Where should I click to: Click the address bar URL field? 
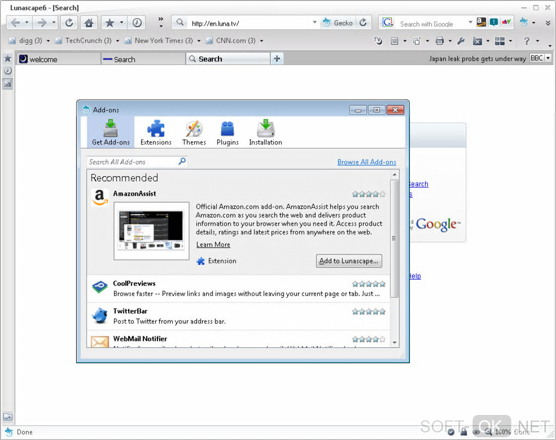point(250,23)
